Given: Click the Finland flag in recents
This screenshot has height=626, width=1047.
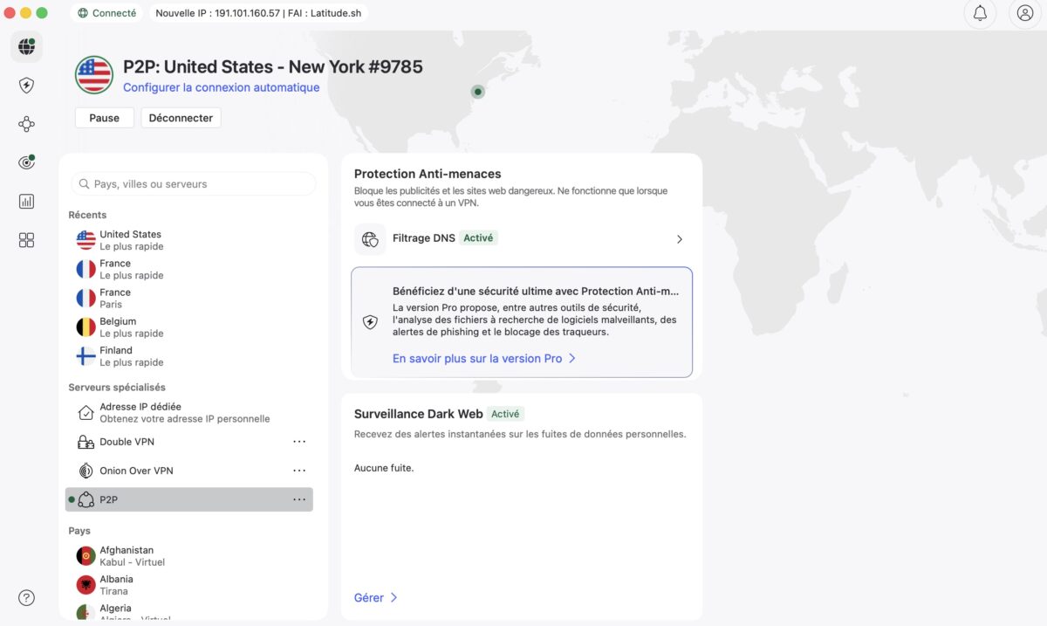Looking at the screenshot, I should [x=86, y=356].
